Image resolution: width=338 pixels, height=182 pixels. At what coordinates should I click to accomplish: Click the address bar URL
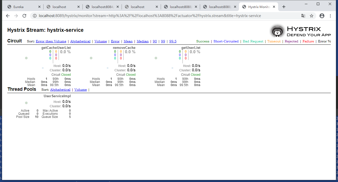pyautogui.click(x=150, y=16)
